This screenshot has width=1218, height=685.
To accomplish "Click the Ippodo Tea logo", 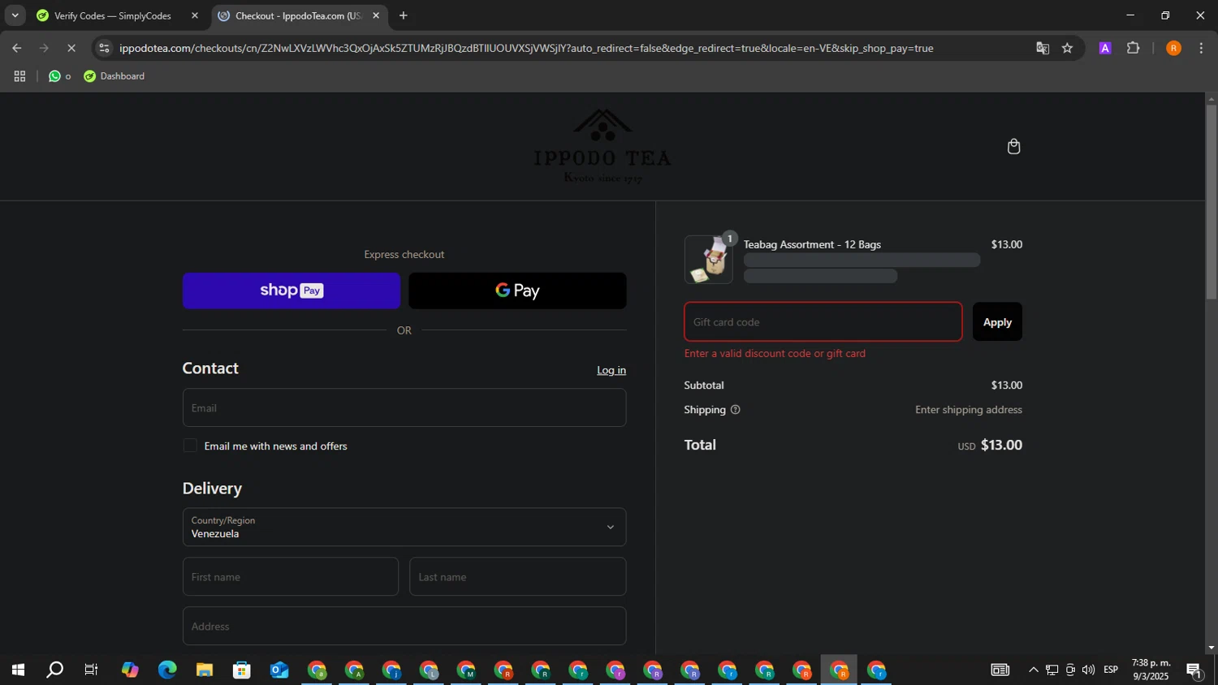I will (x=603, y=146).
